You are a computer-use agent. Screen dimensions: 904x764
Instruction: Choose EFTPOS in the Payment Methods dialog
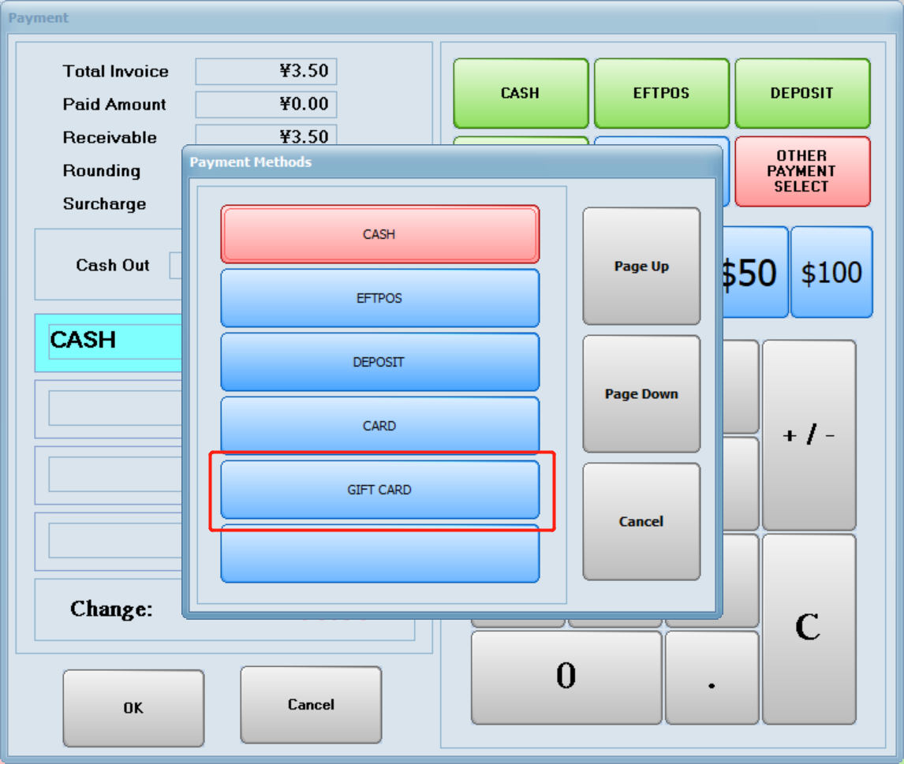pyautogui.click(x=380, y=297)
